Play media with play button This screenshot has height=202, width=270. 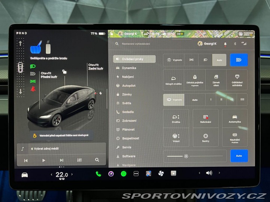click(x=44, y=160)
